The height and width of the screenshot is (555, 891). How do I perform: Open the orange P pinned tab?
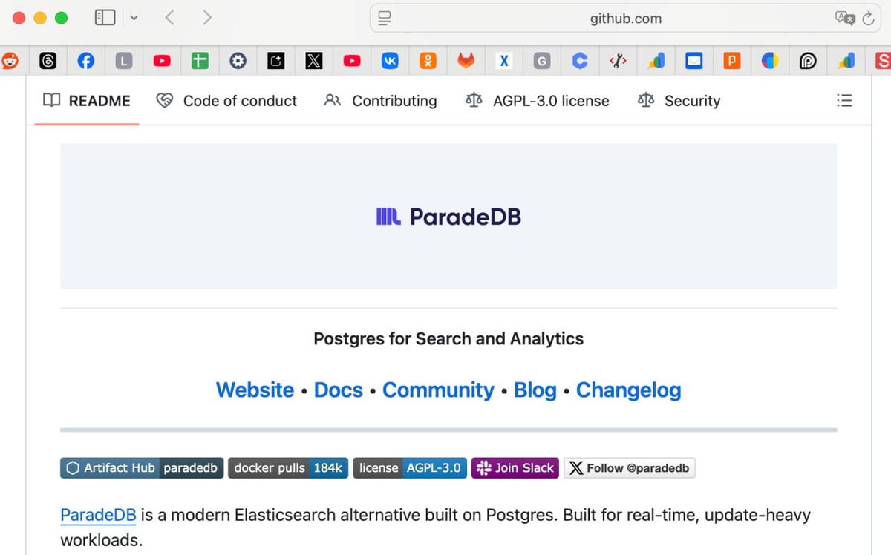(732, 61)
